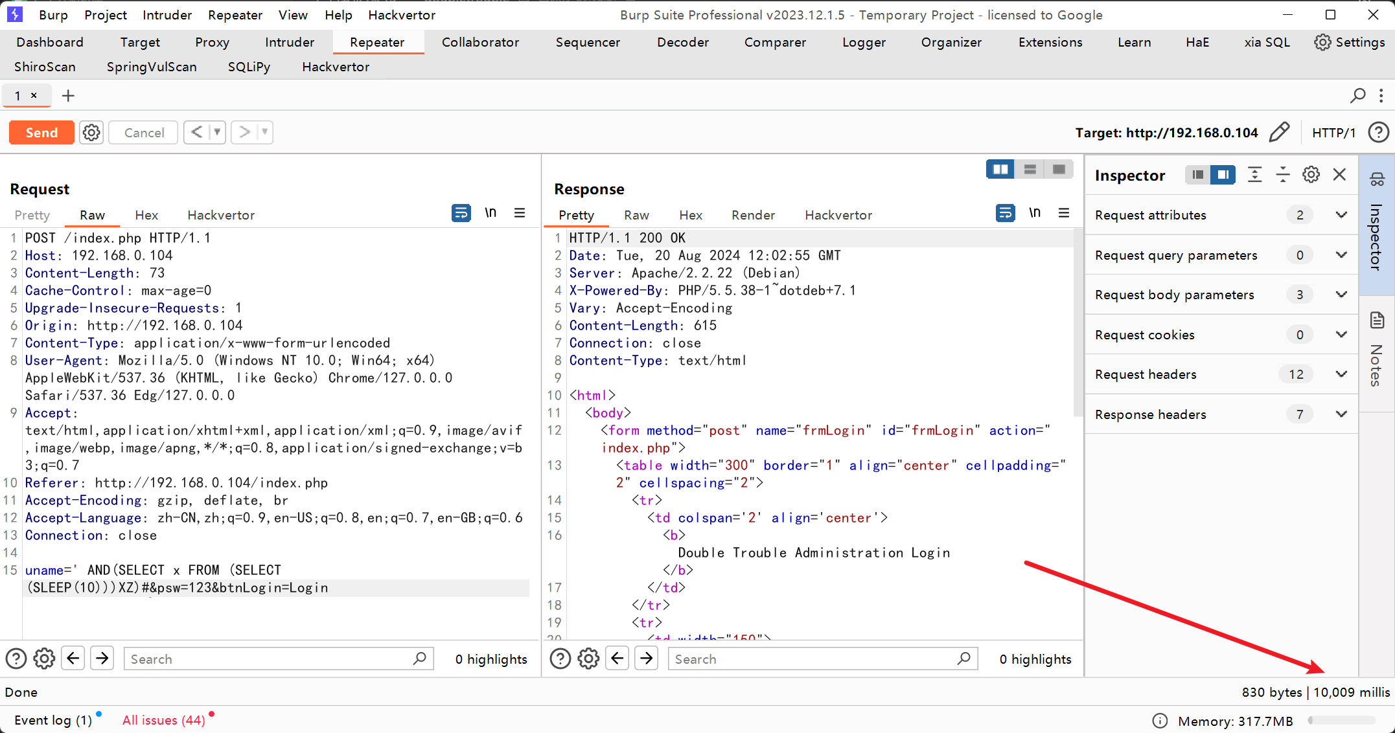Open xia SQL extension tab

[1267, 42]
